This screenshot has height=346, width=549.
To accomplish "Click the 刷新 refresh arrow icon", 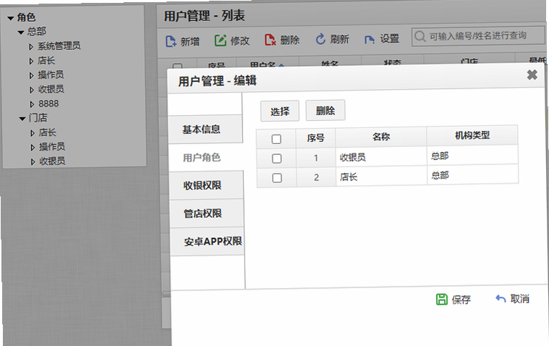I will (320, 39).
